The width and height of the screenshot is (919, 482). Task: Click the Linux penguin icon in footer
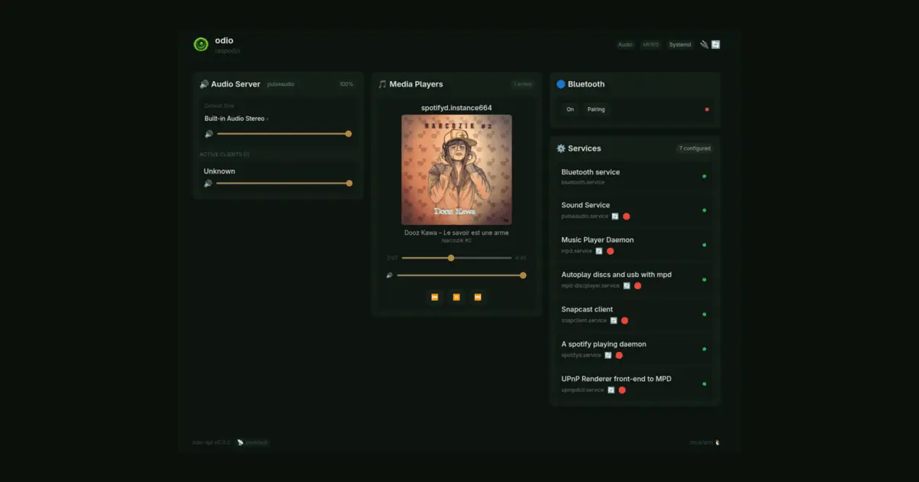point(718,442)
